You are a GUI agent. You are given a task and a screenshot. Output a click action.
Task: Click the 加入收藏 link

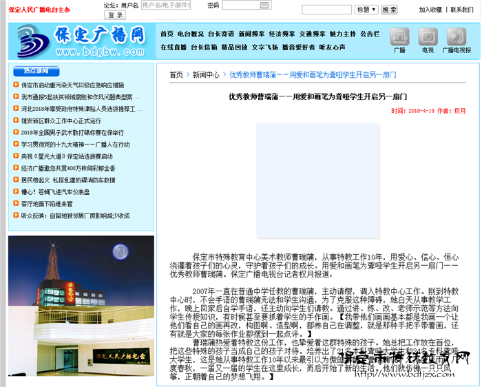pyautogui.click(x=430, y=10)
